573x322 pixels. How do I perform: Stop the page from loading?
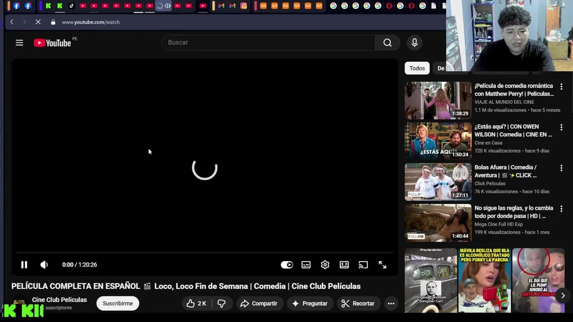pyautogui.click(x=38, y=22)
